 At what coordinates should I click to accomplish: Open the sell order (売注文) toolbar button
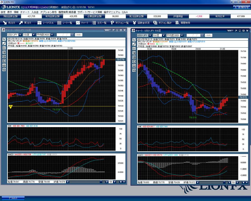[9, 23]
